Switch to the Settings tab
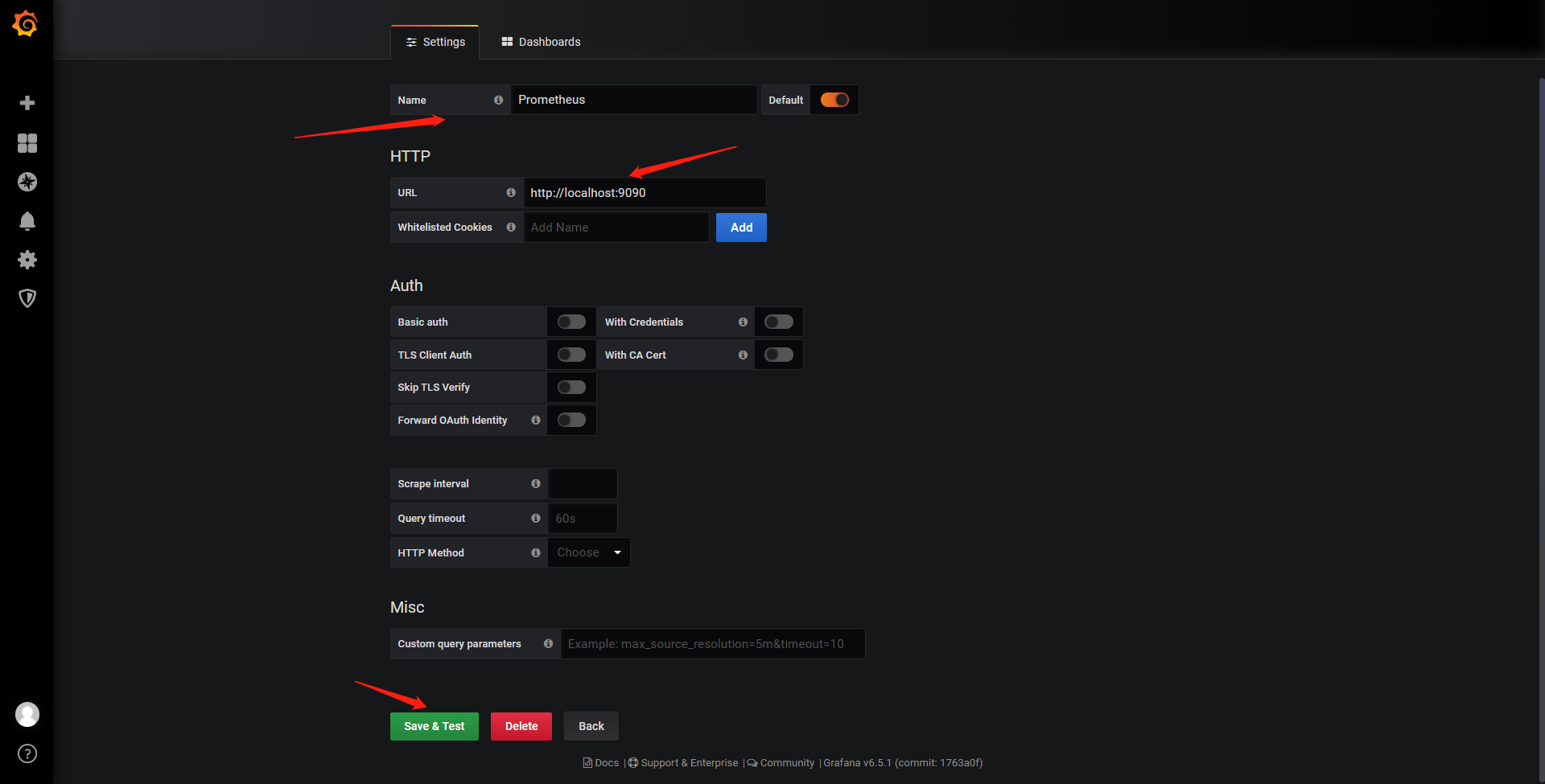Viewport: 1545px width, 784px height. click(x=435, y=42)
